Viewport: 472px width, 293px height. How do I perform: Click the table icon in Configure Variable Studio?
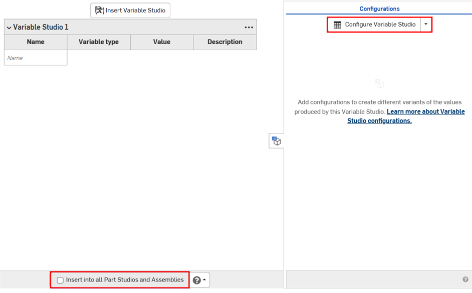(338, 25)
